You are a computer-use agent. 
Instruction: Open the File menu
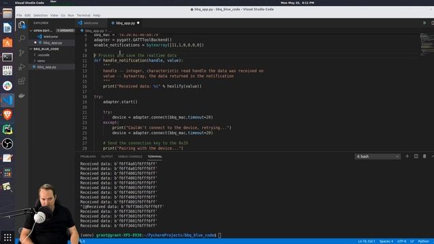[x=19, y=15]
